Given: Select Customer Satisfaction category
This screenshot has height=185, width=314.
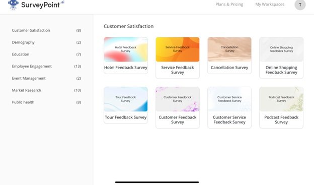Looking at the screenshot, I should click(x=46, y=30).
